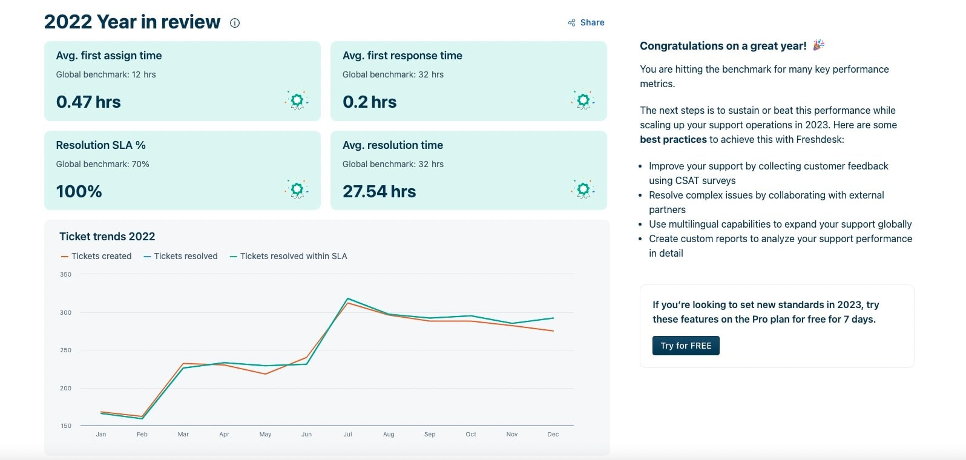This screenshot has width=966, height=460.
Task: Toggle Tickets resolved within SLA legend entry
Action: point(289,256)
